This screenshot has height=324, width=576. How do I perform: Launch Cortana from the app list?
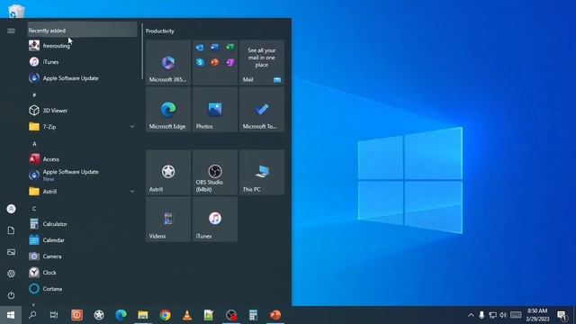pos(83,288)
